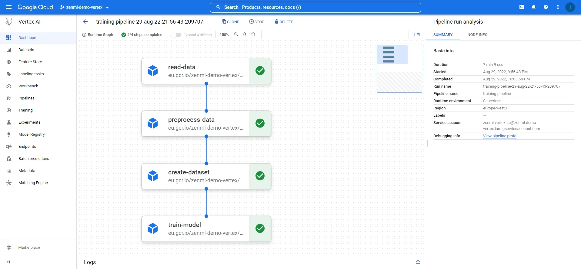The height and width of the screenshot is (269, 581).
Task: Clone the pipeline run
Action: (x=231, y=22)
